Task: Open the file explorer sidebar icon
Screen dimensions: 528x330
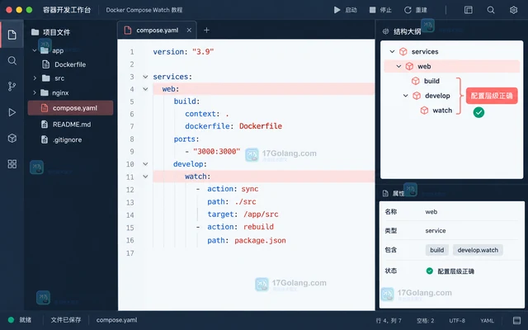Action: pos(12,35)
